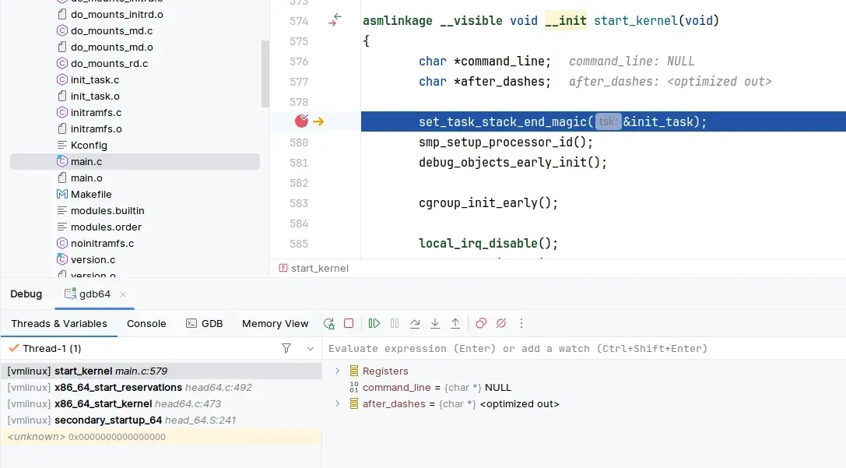Image resolution: width=846 pixels, height=468 pixels.
Task: Filter the threads frames list
Action: pos(286,348)
